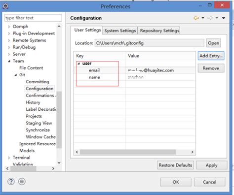Close the Preferences dialog
234x195 pixels.
click(222, 5)
